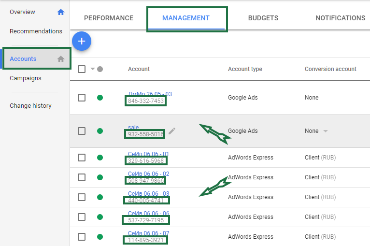Open dropdown arrow next to header checkbox
Screen dimensions: 370x246
pyautogui.click(x=92, y=69)
